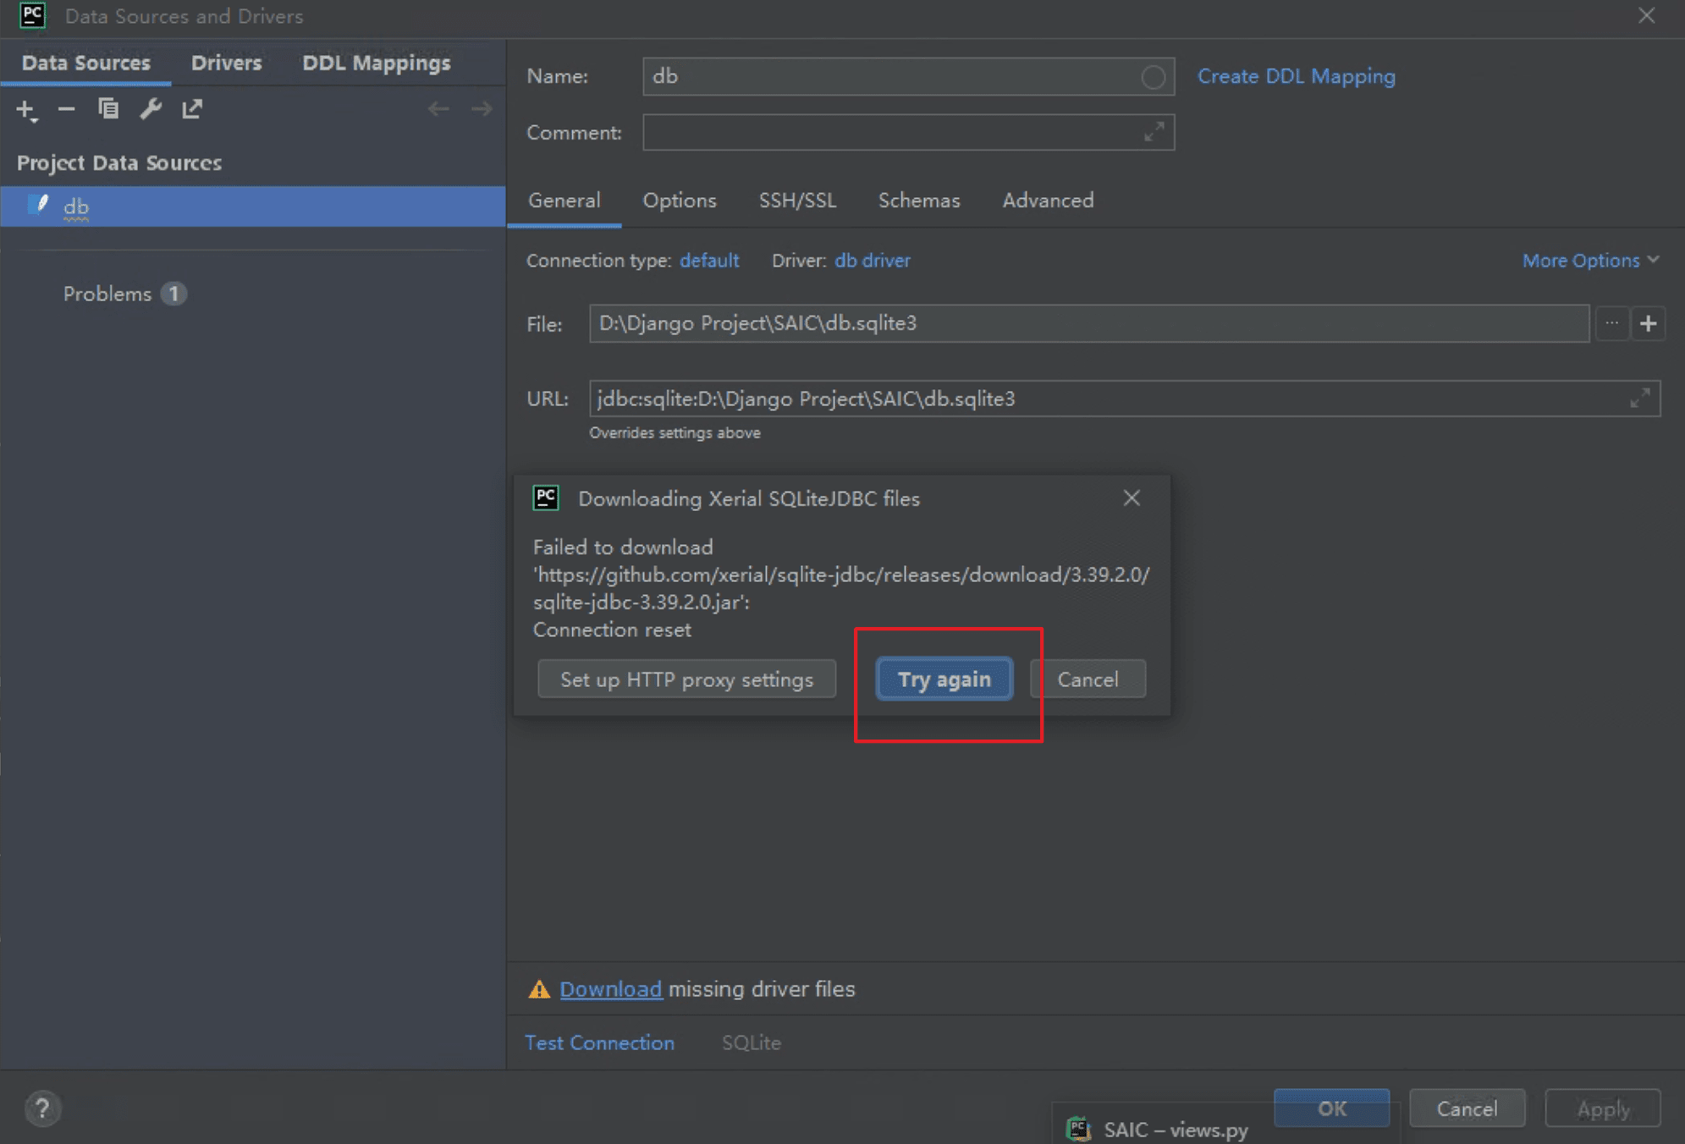Image resolution: width=1685 pixels, height=1144 pixels.
Task: Open the More Options dropdown
Action: (1589, 261)
